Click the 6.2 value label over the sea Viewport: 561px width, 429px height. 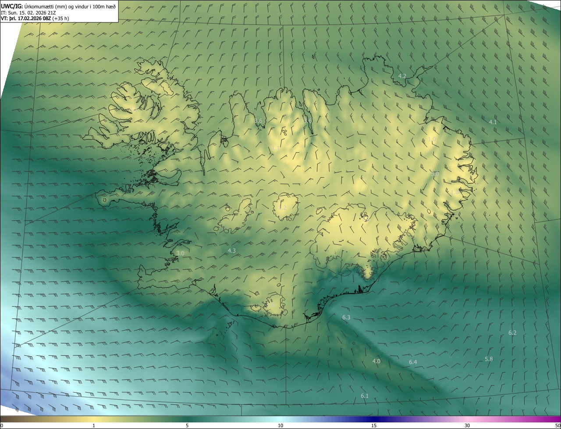click(512, 333)
